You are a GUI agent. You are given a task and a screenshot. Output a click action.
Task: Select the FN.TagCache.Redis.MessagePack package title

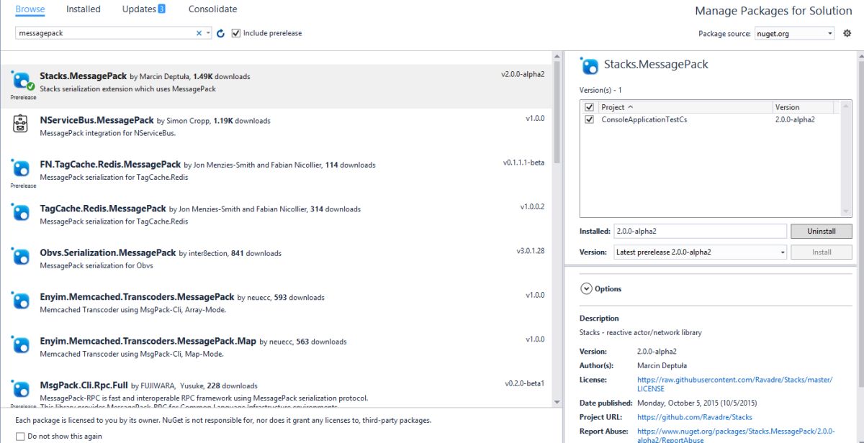pyautogui.click(x=111, y=164)
